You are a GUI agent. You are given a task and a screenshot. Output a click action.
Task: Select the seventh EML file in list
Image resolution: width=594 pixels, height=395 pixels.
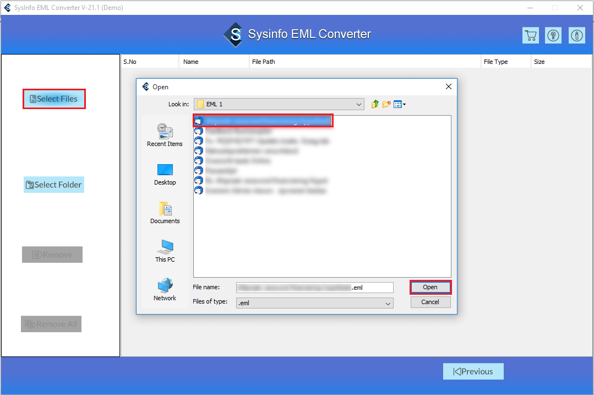tap(261, 181)
